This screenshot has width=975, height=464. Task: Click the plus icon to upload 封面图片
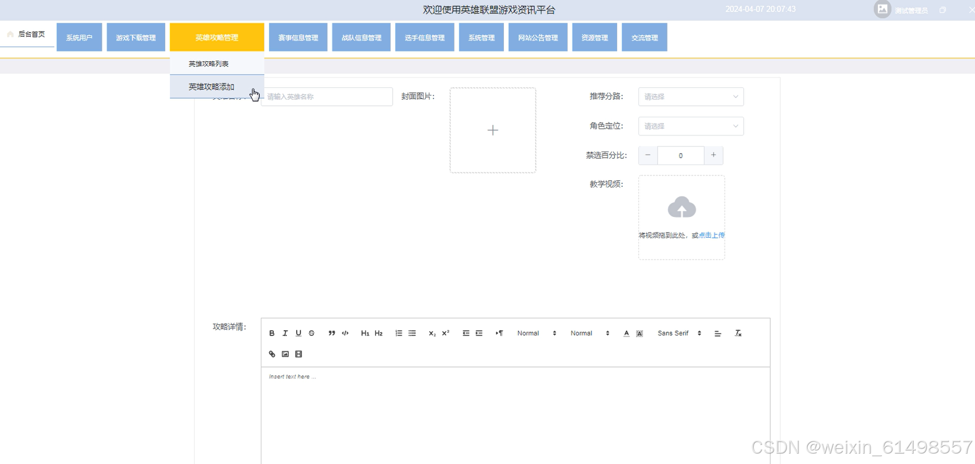click(493, 130)
